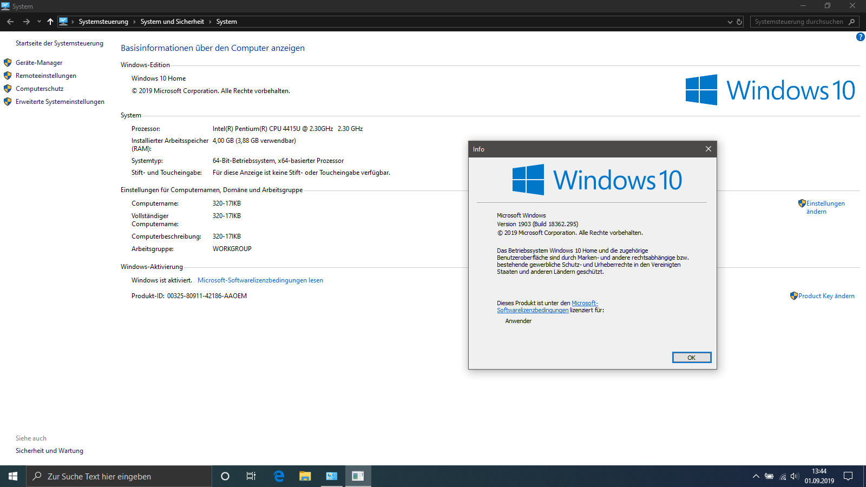Open File Explorer from the taskbar
The width and height of the screenshot is (866, 487).
pos(305,476)
